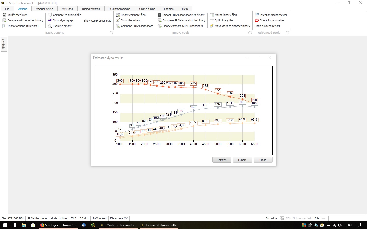
Task: Open Microsoft Store taskbar icon
Action: [33, 225]
